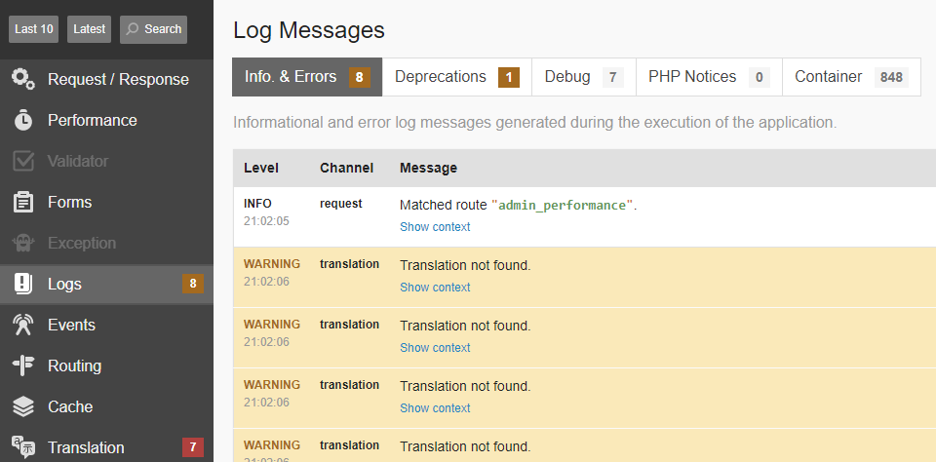Switch to the Deprecations tab
The height and width of the screenshot is (462, 936).
[x=456, y=77]
